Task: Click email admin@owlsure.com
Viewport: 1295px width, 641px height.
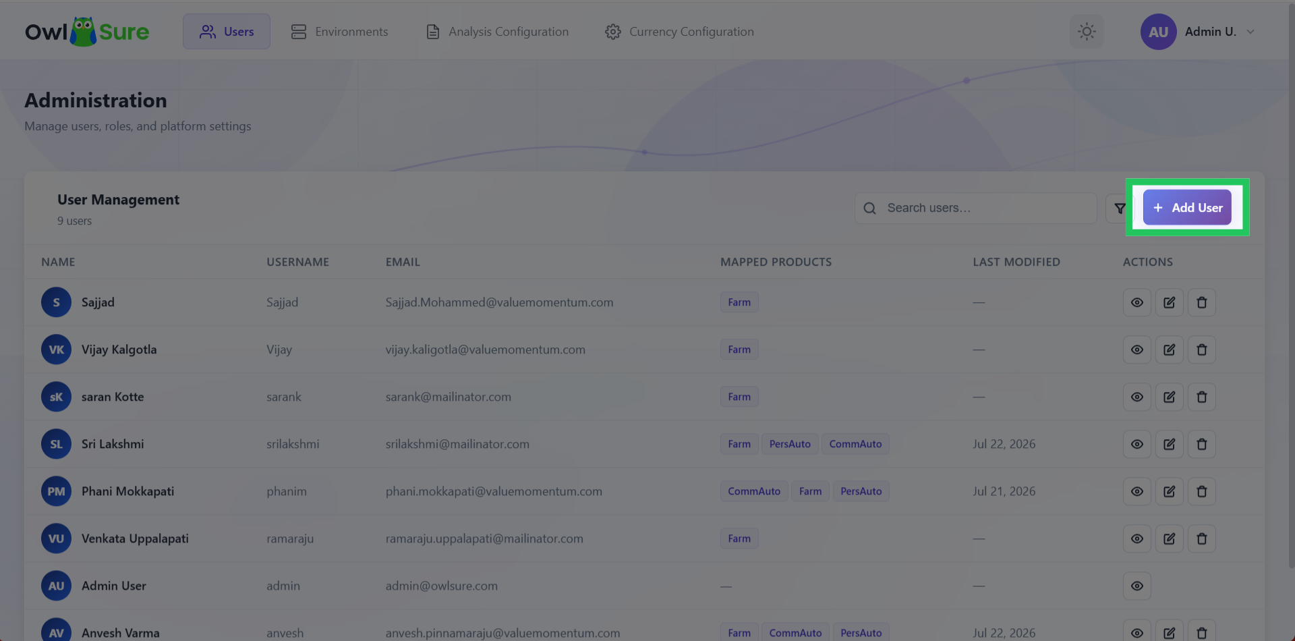Action: (x=442, y=586)
